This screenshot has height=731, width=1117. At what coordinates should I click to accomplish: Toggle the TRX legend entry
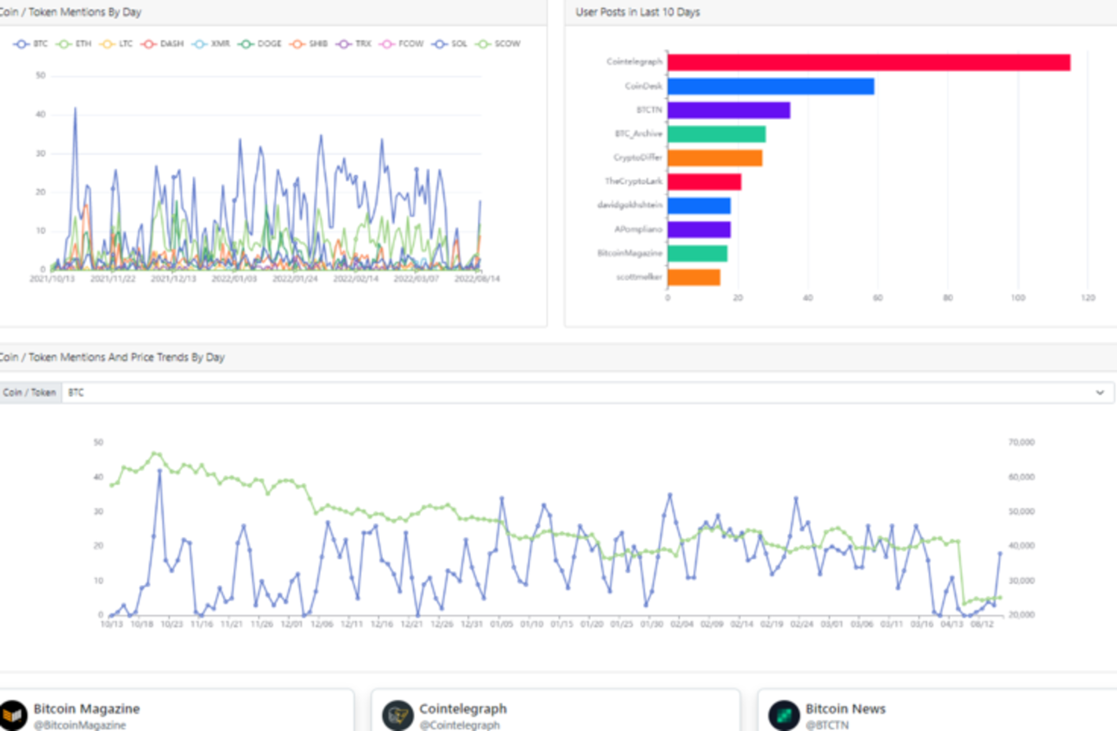tap(353, 44)
